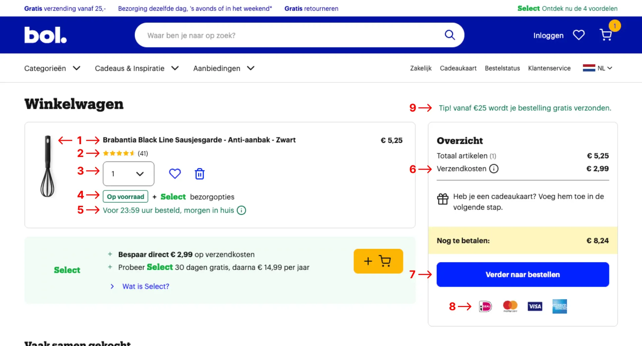Show info about Verzendkosten

(494, 169)
